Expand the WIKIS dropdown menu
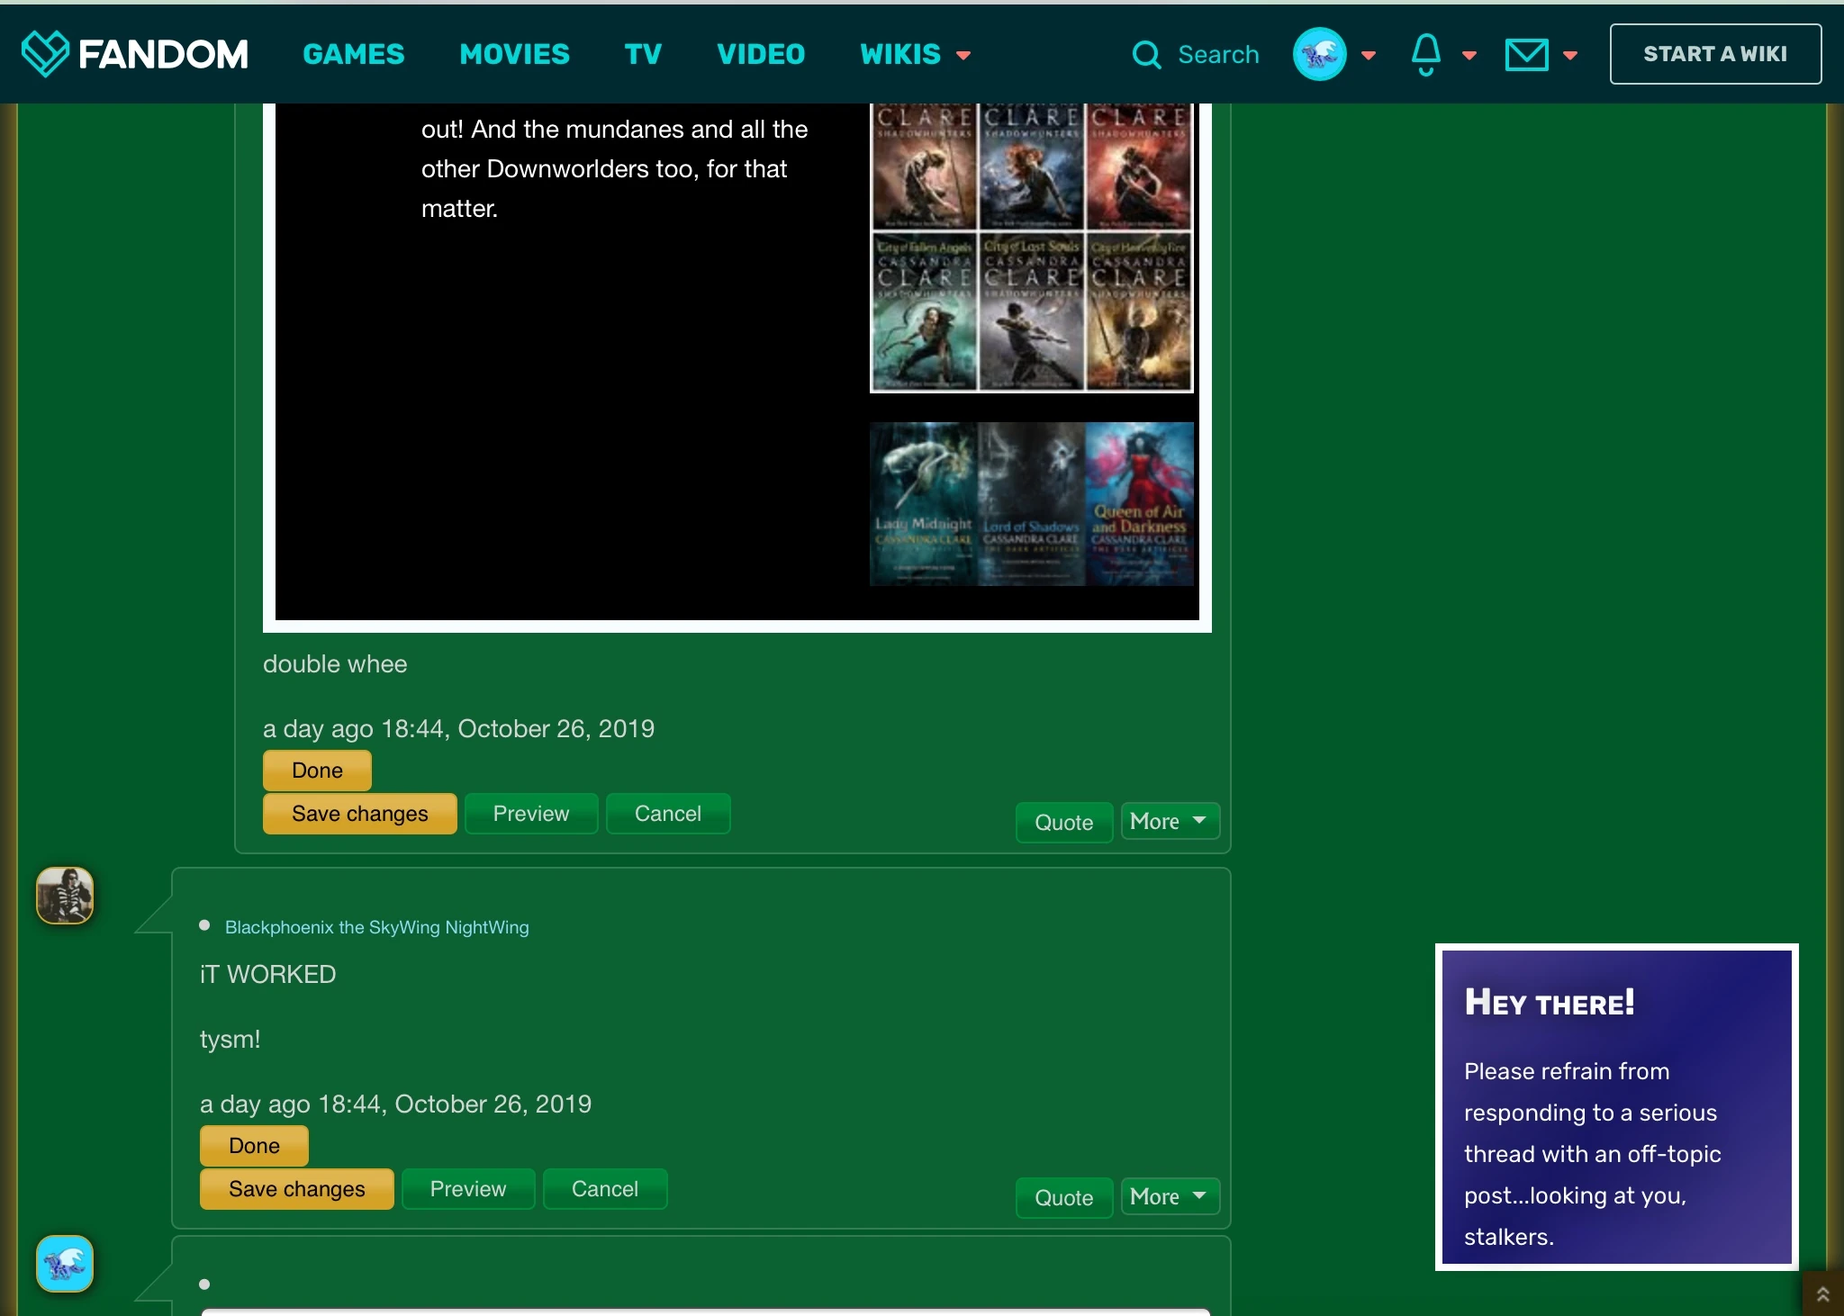This screenshot has width=1844, height=1316. point(915,54)
